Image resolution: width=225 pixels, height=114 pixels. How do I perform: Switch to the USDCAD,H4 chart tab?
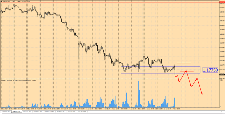[37, 112]
